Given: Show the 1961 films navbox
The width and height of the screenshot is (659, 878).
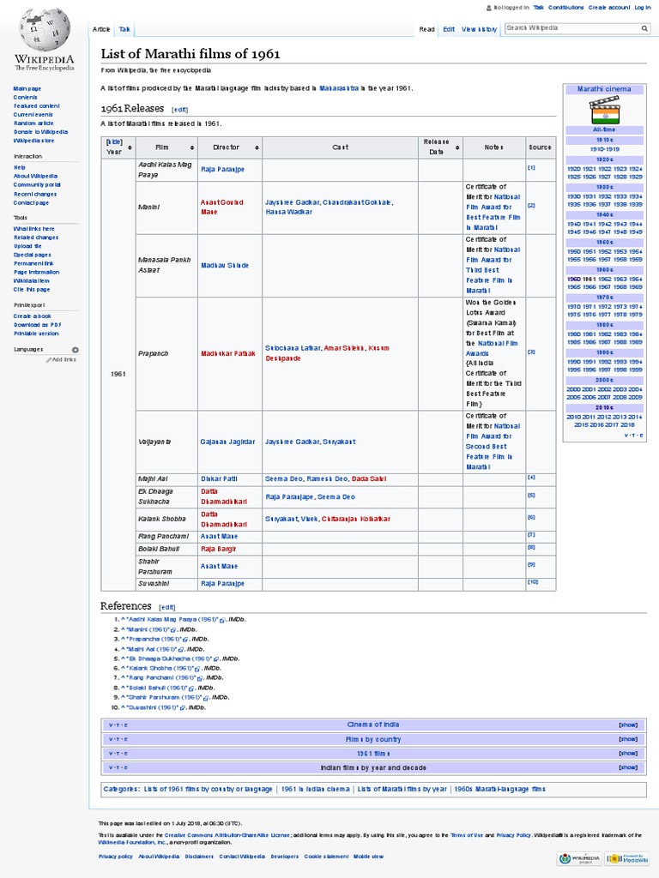Looking at the screenshot, I should coord(628,753).
